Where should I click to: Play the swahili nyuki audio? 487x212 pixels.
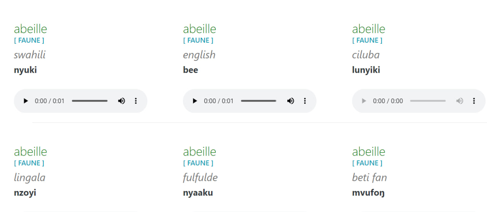pos(25,101)
